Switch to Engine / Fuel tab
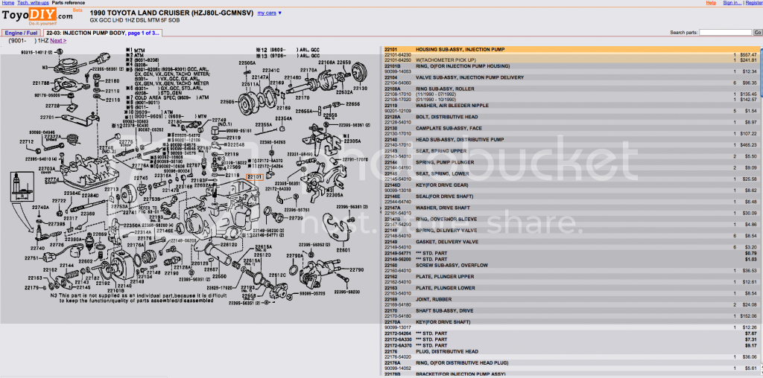This screenshot has height=378, width=763. pos(21,33)
